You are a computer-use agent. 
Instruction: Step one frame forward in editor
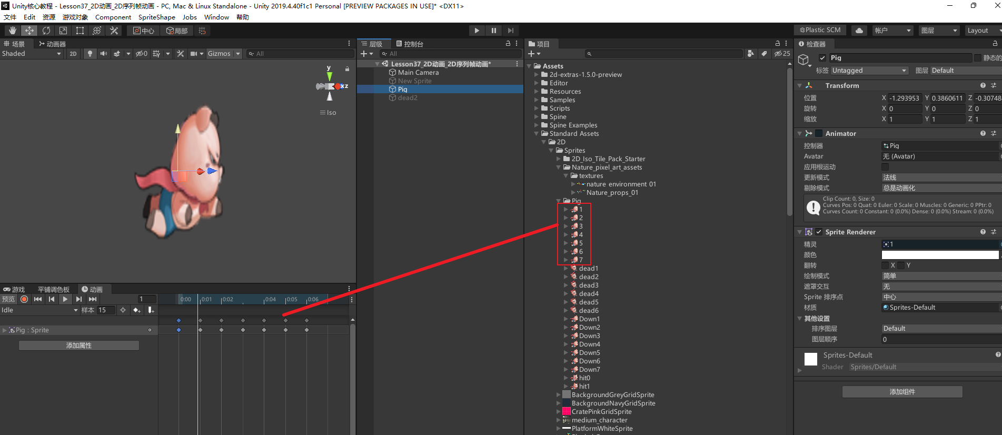pos(510,31)
